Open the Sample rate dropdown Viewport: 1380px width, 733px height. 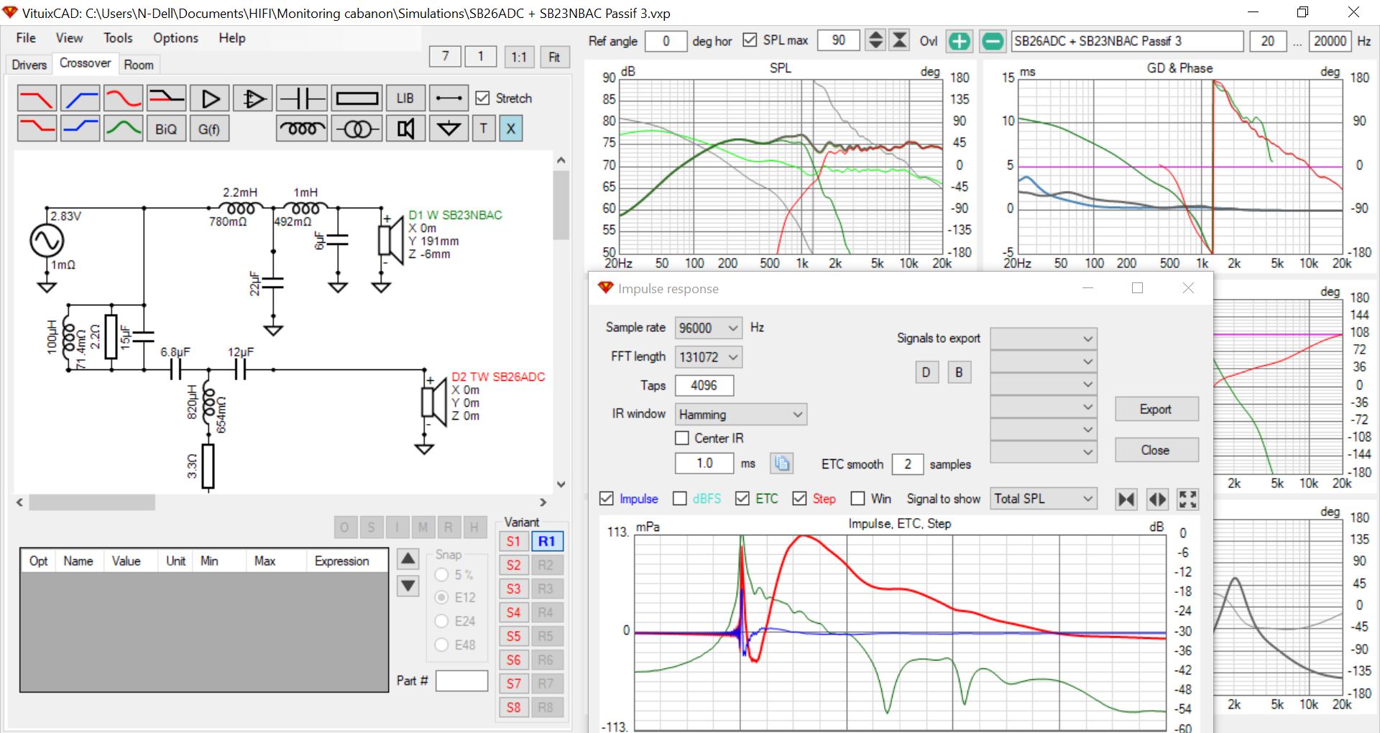[708, 328]
